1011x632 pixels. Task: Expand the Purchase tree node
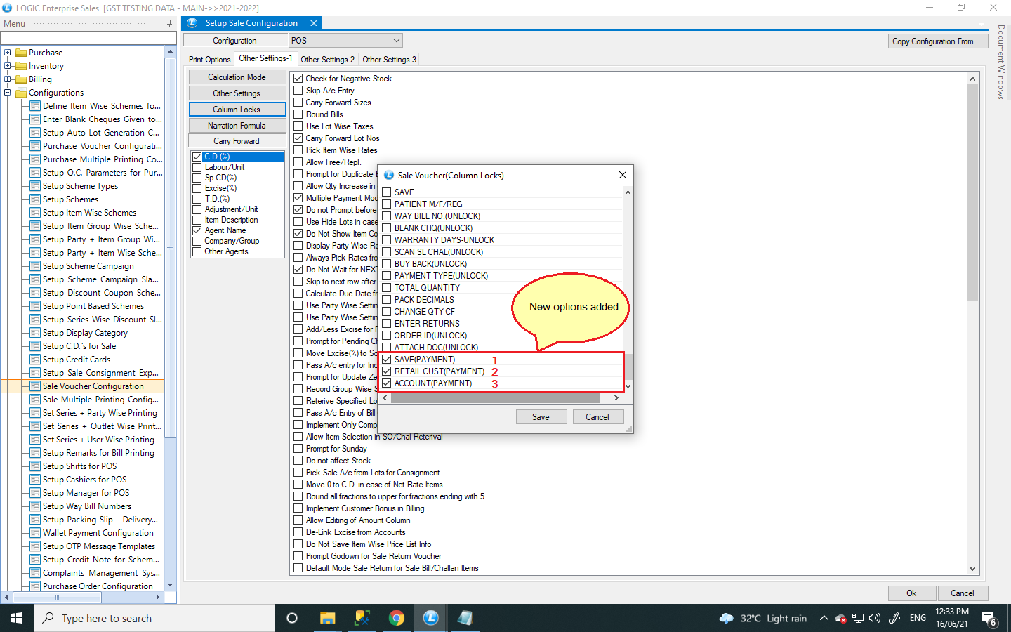pos(8,53)
